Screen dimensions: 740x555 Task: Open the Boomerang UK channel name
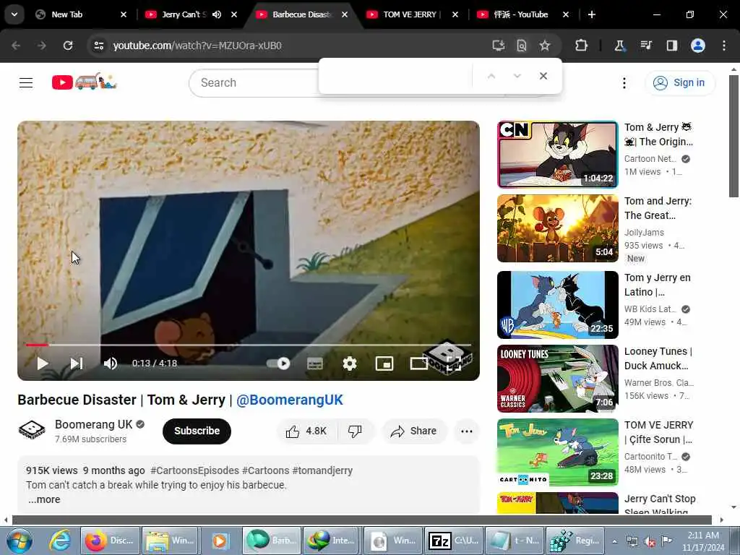93,424
